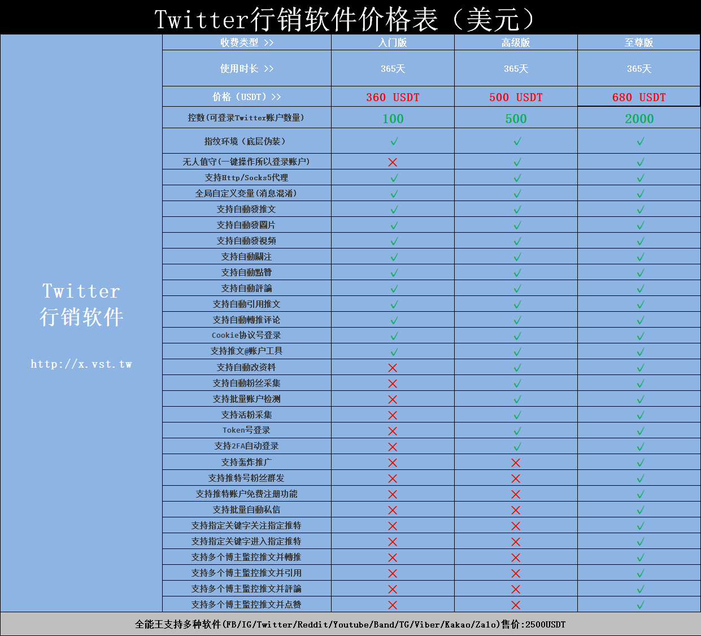This screenshot has width=701, height=636.
Task: Click 高级版 checkmark in 无人值守 row
Action: [x=517, y=162]
